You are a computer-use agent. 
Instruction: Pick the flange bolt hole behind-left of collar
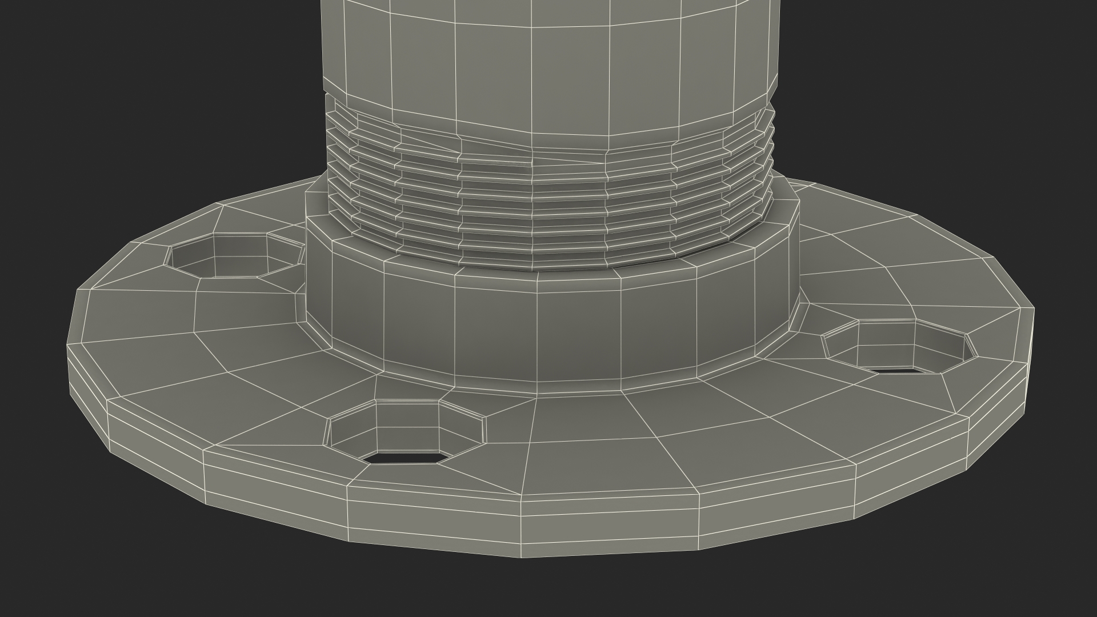click(235, 255)
